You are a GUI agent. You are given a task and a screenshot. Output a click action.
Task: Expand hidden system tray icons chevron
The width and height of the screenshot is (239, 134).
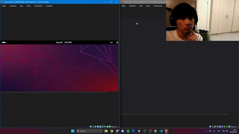(206, 131)
